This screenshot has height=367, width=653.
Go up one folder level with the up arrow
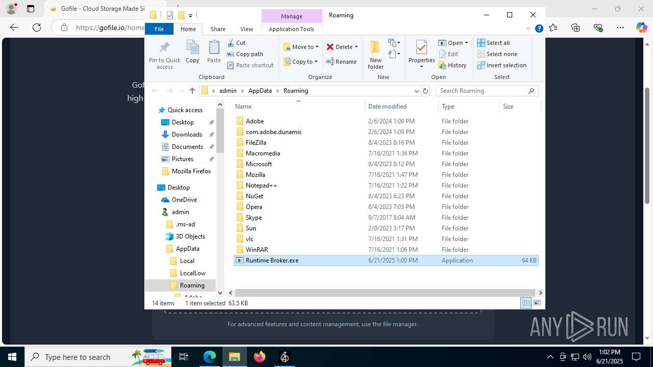pyautogui.click(x=192, y=91)
